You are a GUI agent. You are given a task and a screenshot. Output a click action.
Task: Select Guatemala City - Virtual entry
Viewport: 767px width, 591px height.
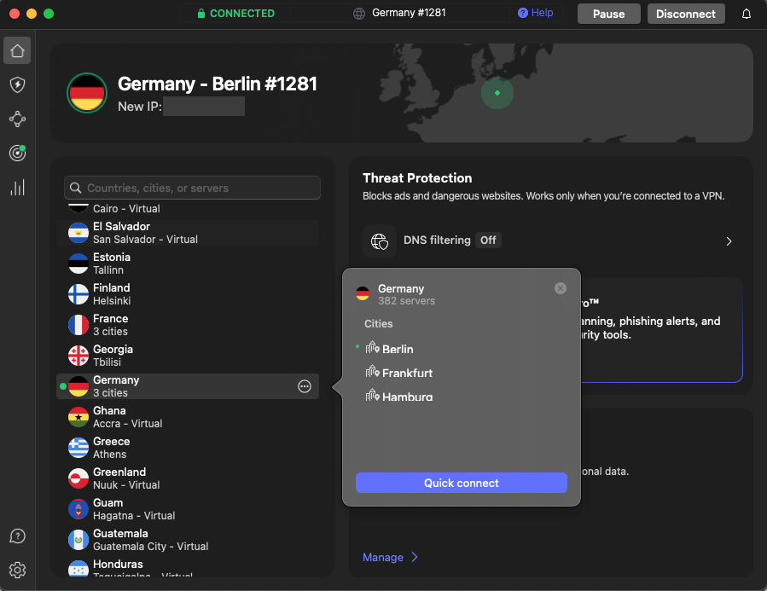[x=188, y=540]
